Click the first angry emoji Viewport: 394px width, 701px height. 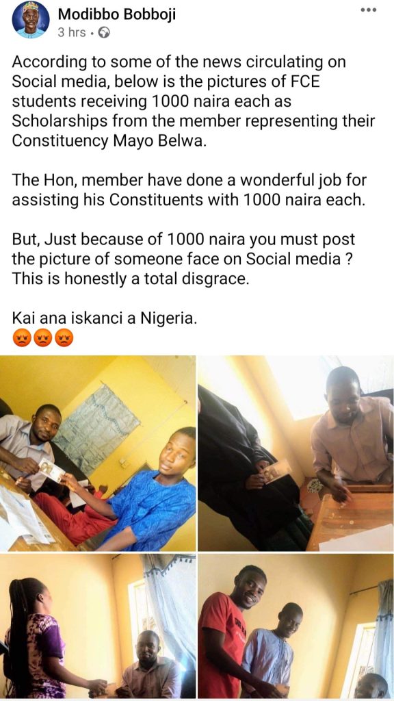(x=22, y=338)
